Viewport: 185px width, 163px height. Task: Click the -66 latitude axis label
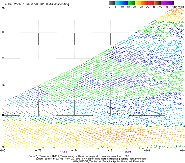pyautogui.click(x=2, y=85)
